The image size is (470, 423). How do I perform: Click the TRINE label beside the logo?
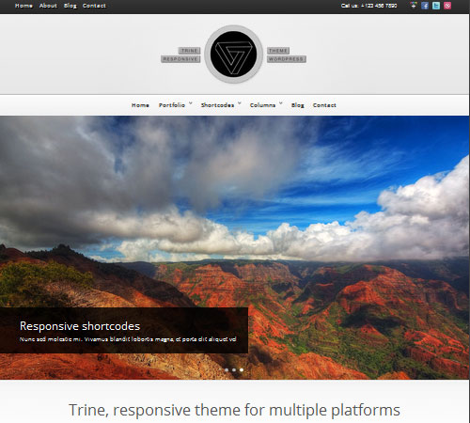point(190,51)
